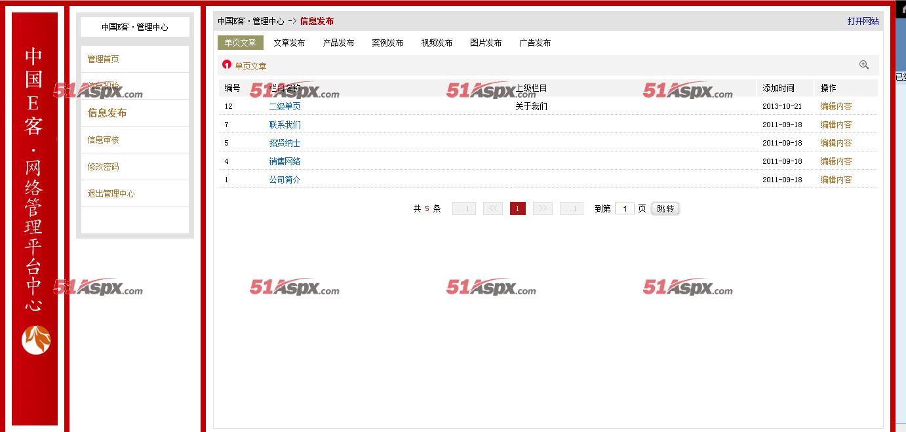Click 退出管理中心 to log out
The image size is (906, 432).
(111, 193)
